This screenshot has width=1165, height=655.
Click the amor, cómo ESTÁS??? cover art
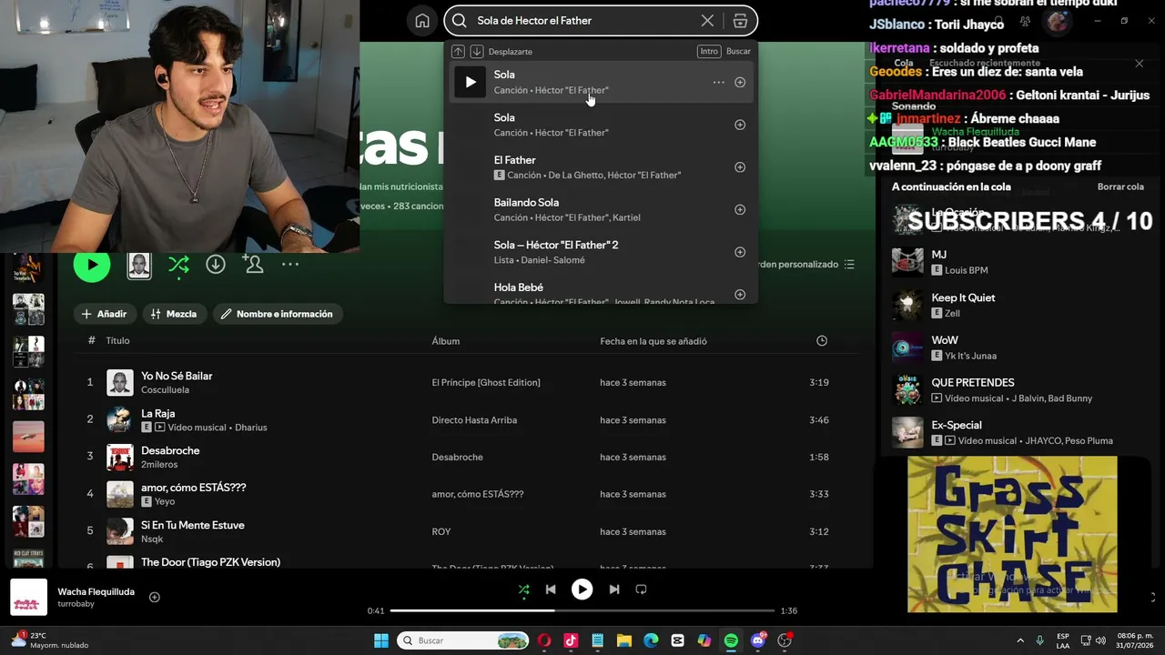coord(120,494)
